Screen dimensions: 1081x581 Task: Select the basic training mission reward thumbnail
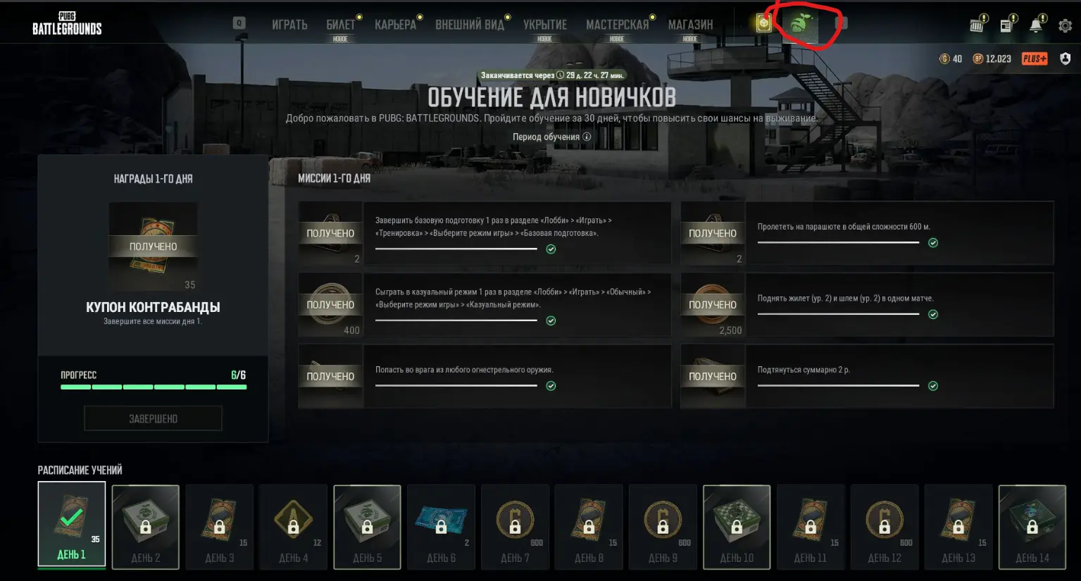click(330, 233)
